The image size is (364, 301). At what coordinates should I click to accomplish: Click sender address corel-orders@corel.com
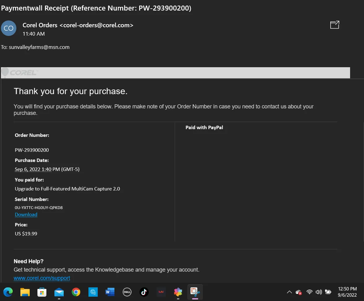click(x=96, y=25)
